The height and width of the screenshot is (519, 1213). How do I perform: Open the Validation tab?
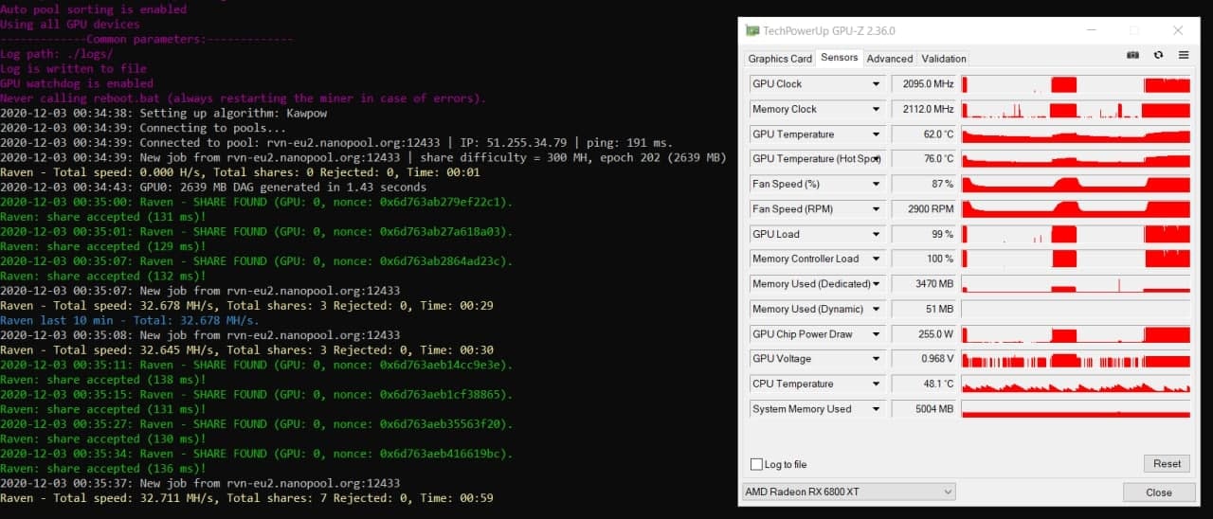point(944,59)
